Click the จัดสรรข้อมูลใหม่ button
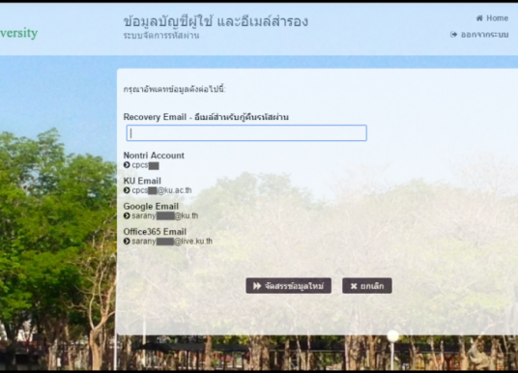The height and width of the screenshot is (373, 518). [288, 286]
